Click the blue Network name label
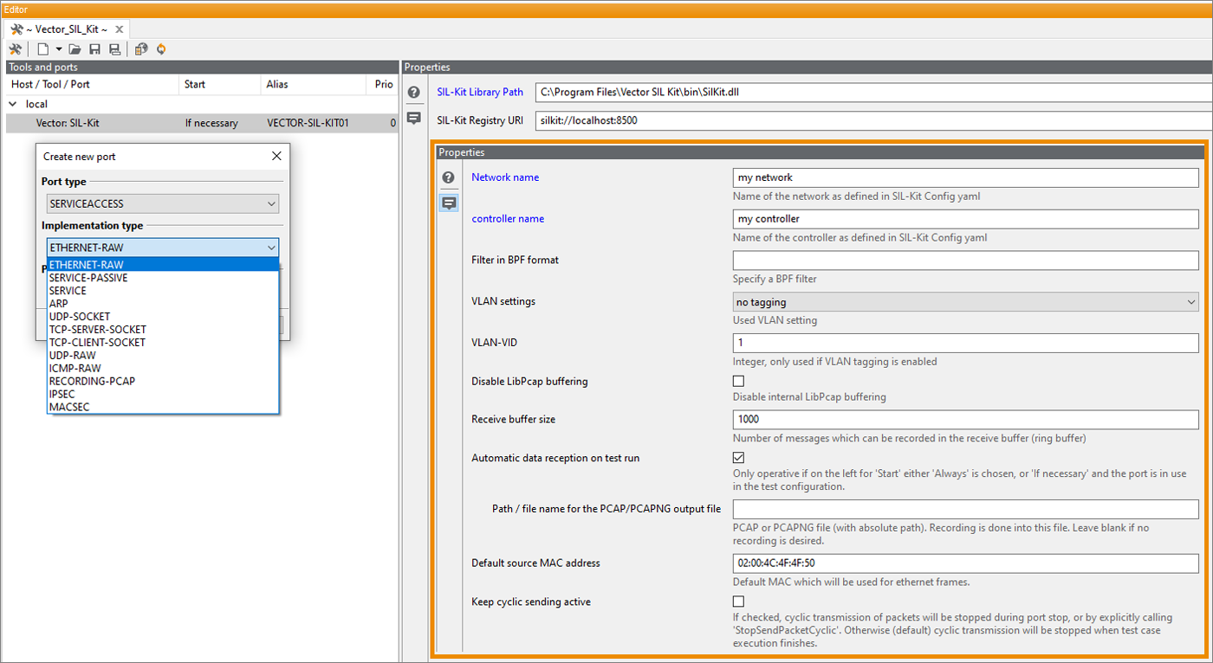 pos(505,177)
